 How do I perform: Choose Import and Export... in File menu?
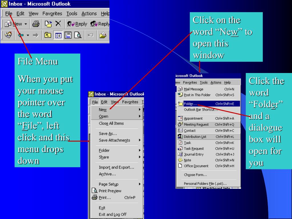pos(117,167)
